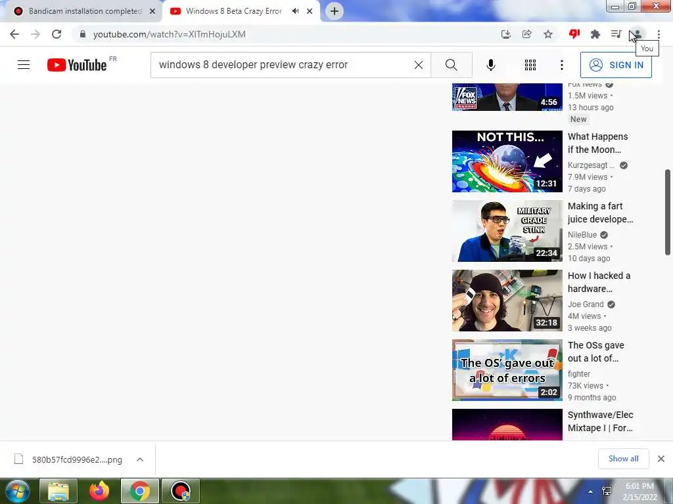Image resolution: width=673 pixels, height=504 pixels.
Task: Open the red thumbs-down extension icon
Action: 574,34
